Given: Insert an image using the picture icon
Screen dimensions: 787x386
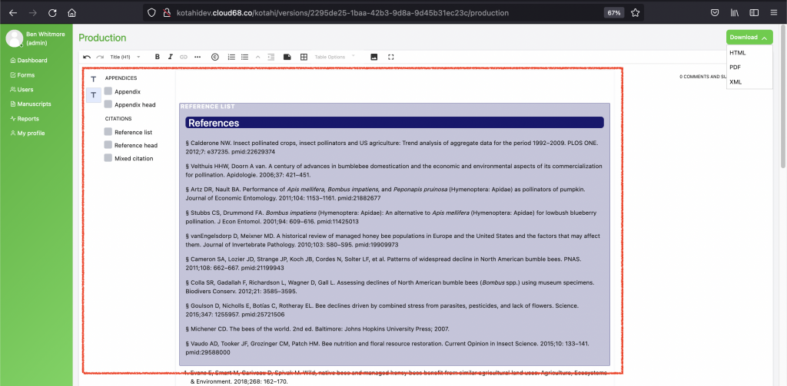Looking at the screenshot, I should pyautogui.click(x=374, y=57).
